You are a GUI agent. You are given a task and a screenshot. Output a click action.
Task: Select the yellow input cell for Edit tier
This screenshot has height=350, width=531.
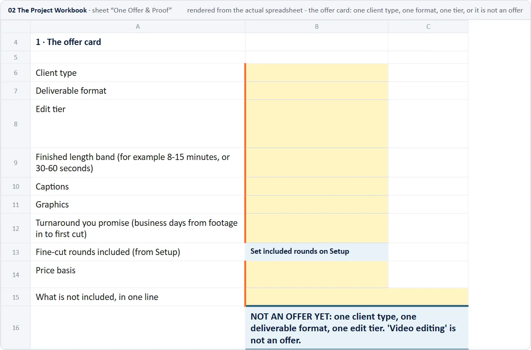[317, 124]
